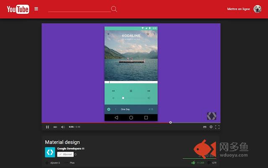268x168 pixels.
Task: Enter fullscreen mode
Action: point(217,127)
